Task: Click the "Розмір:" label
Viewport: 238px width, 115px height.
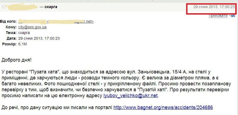Action: point(9,44)
